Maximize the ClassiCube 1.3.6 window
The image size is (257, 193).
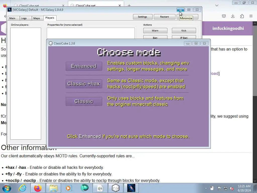[196, 43]
